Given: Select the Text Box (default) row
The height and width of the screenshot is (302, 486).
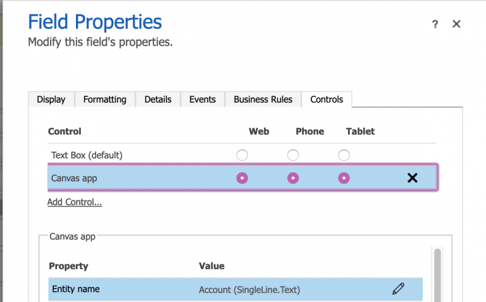Looking at the screenshot, I should (87, 155).
